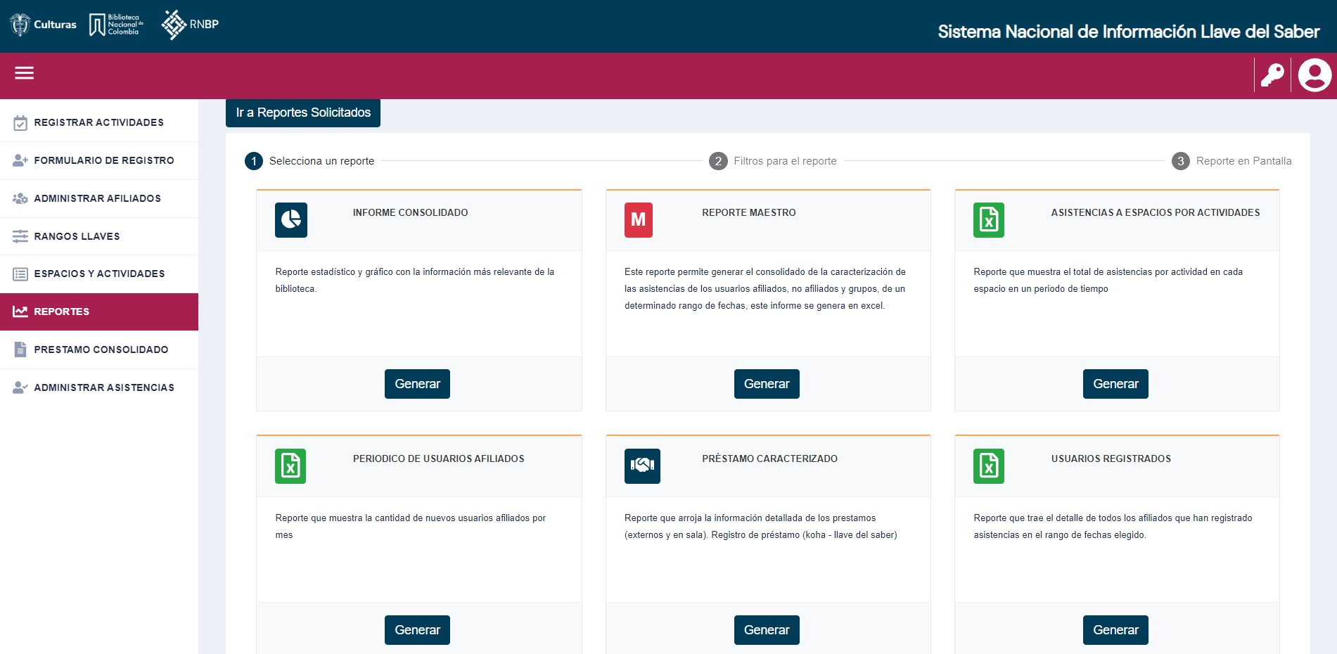Open Prestamo Consolidado in the sidebar
The height and width of the screenshot is (654, 1337).
click(x=99, y=350)
